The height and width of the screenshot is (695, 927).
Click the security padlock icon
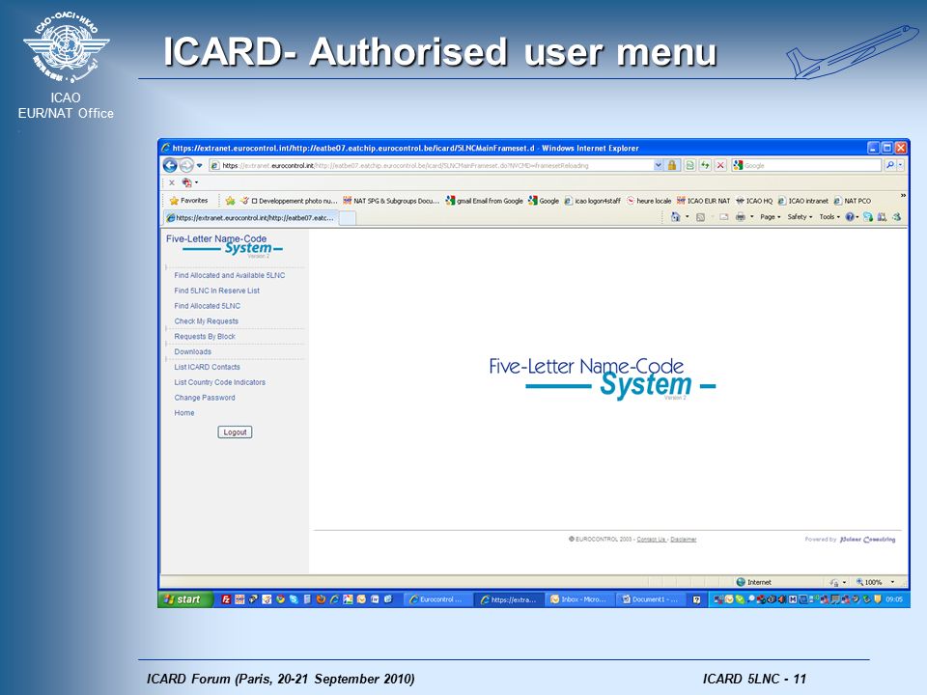(672, 165)
